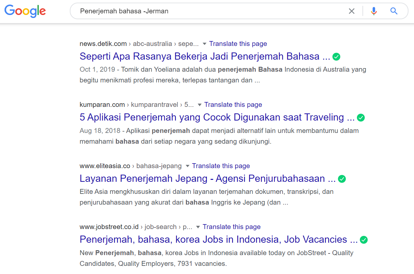Open 'Penerjemah, bahasa, korea Jobs' result
This screenshot has height=274, width=414.
tap(219, 239)
